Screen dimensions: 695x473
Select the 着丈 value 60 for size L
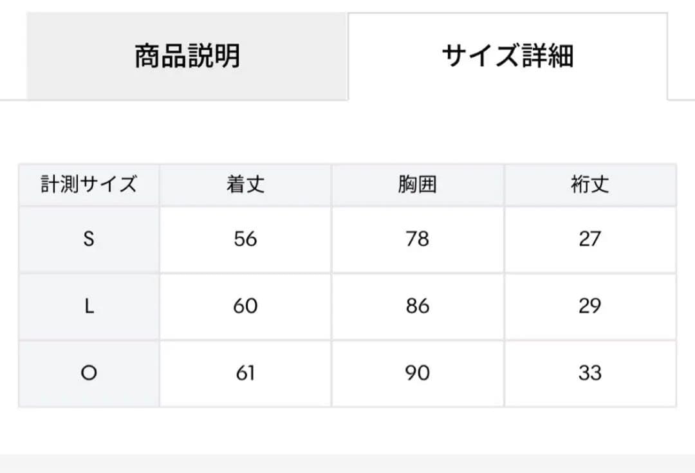pos(245,306)
